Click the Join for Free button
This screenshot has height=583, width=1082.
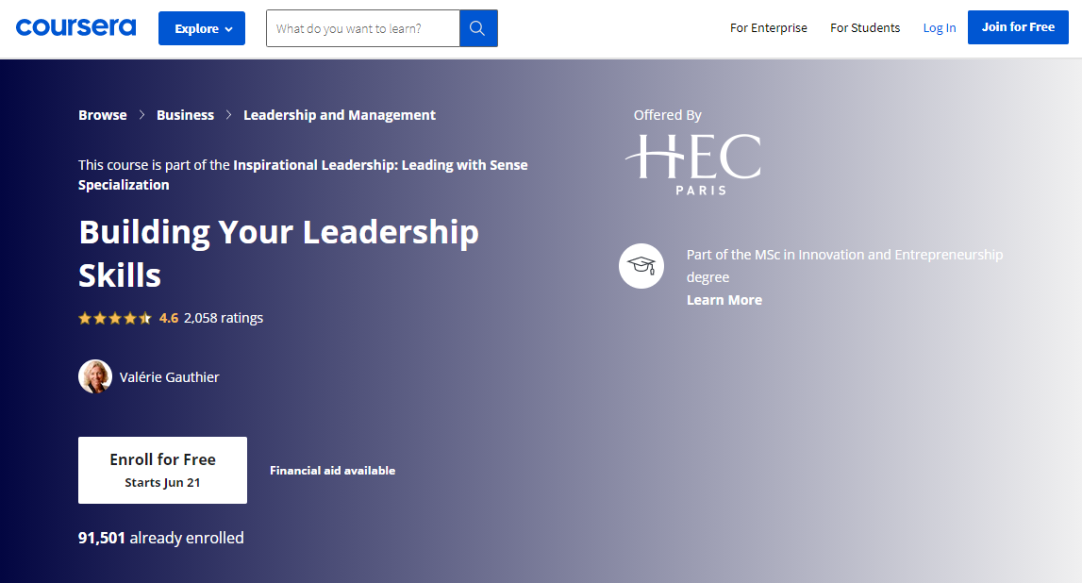pyautogui.click(x=1018, y=27)
